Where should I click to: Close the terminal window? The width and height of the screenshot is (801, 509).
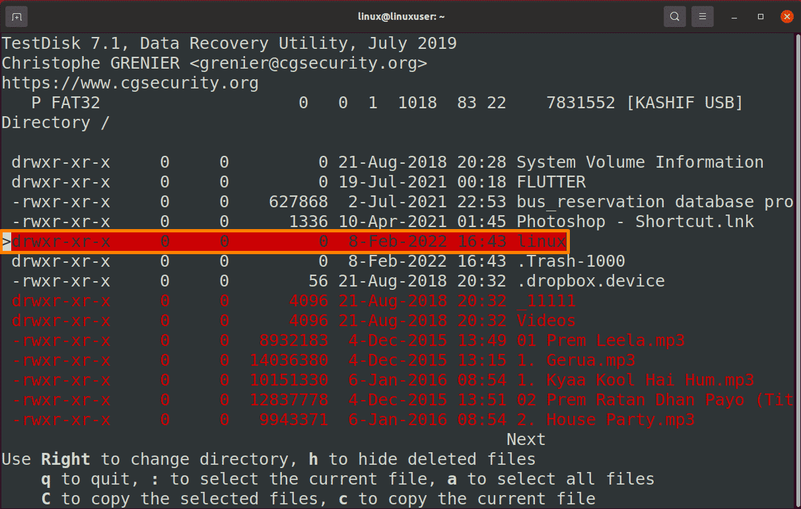pos(786,17)
